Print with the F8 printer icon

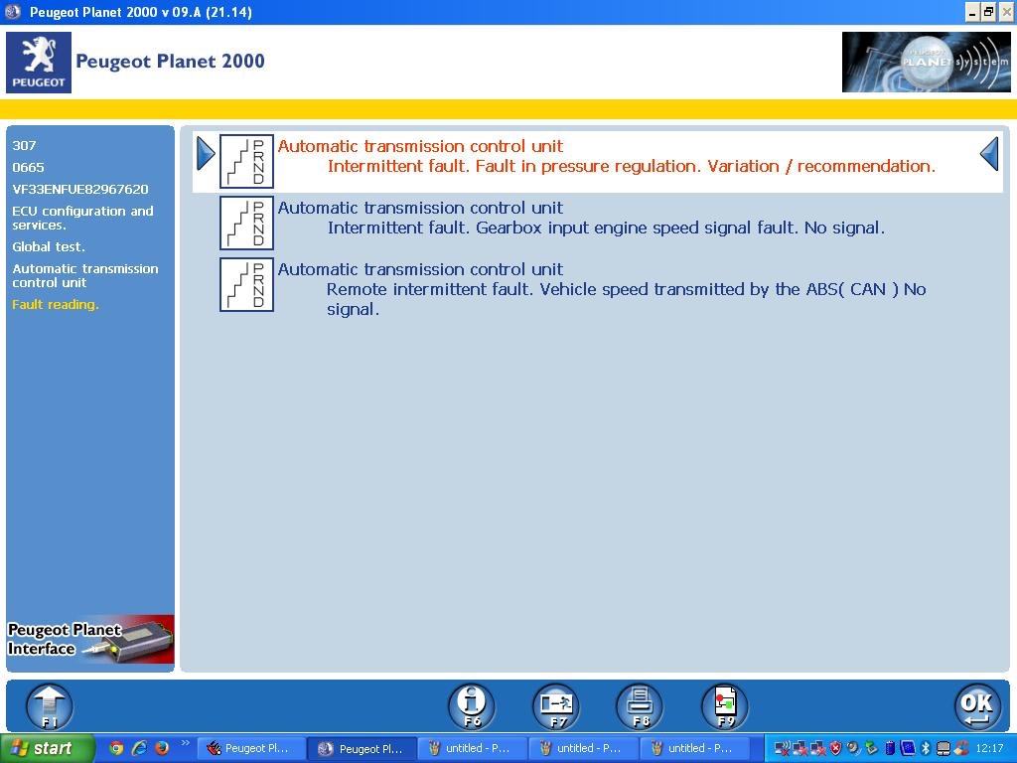tap(640, 706)
